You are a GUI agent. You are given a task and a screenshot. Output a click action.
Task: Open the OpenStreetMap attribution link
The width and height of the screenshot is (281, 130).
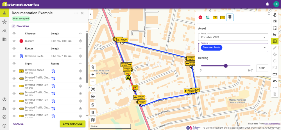272,124
